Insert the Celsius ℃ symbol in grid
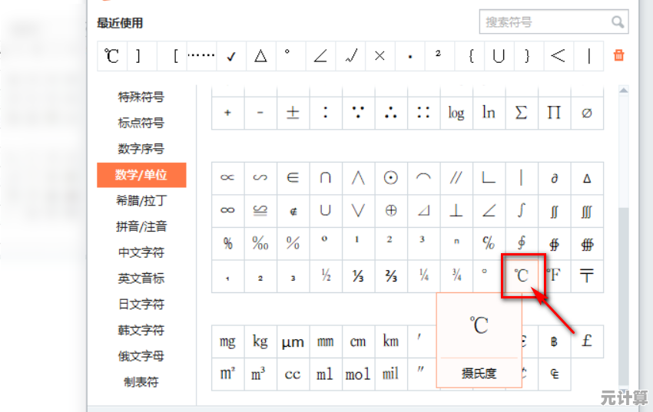Screen dimensions: 653x412 point(522,276)
